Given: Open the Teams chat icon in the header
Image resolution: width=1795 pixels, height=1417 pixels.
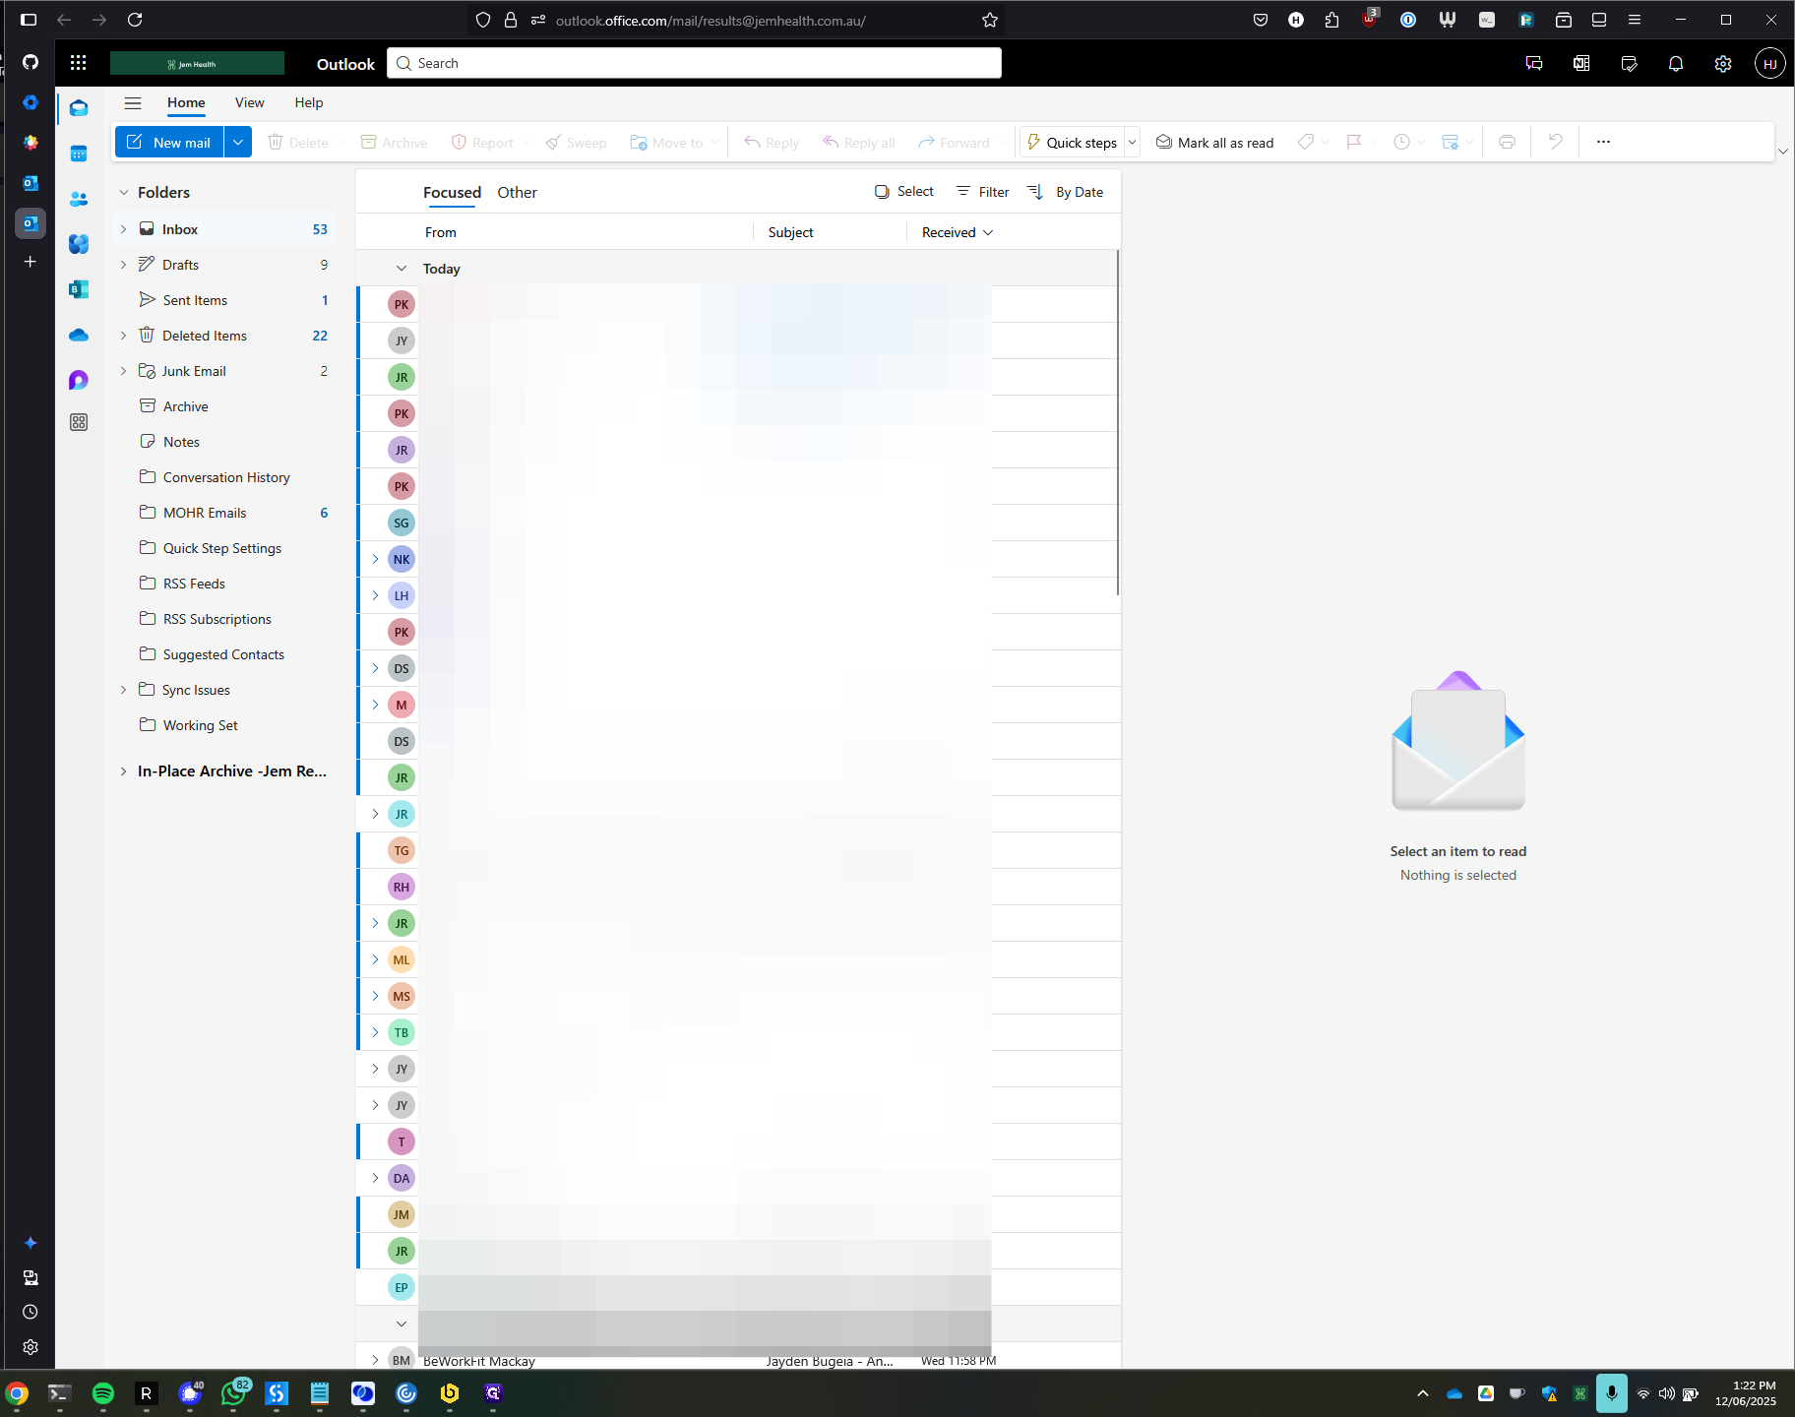Looking at the screenshot, I should [x=1534, y=63].
